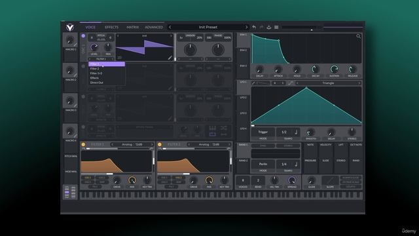The height and width of the screenshot is (236, 419).
Task: Switch to the Advanced tab
Action: (x=154, y=28)
